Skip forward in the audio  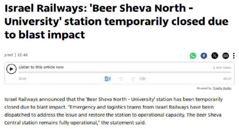tap(133, 79)
